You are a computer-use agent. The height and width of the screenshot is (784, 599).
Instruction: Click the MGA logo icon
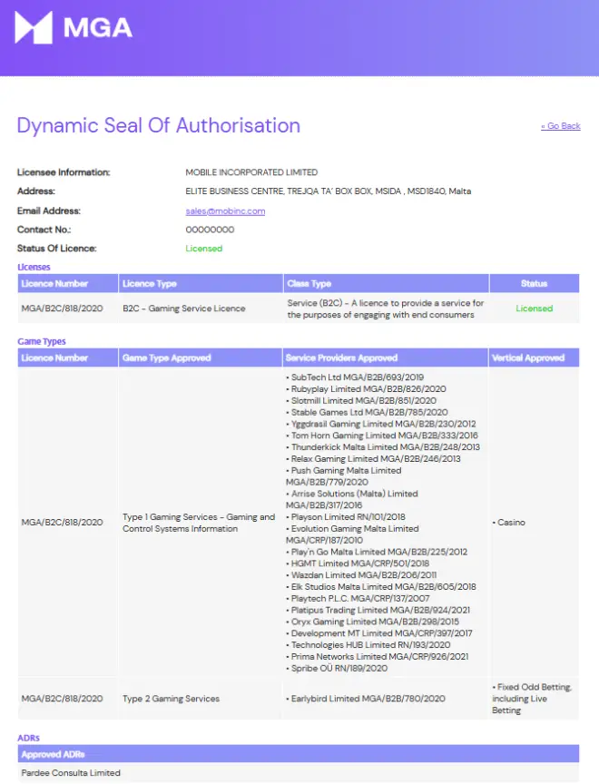pyautogui.click(x=34, y=27)
